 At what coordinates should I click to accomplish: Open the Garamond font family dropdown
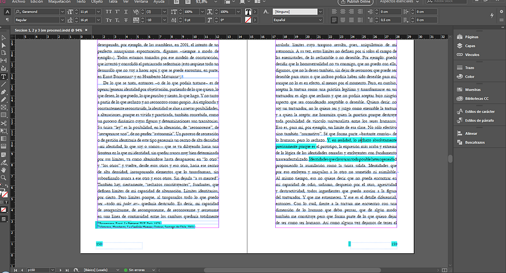click(x=62, y=12)
